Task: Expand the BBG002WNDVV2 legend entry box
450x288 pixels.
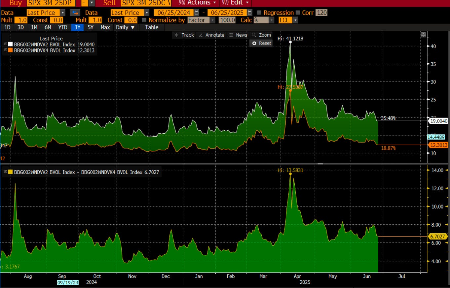Action: (x=5, y=44)
